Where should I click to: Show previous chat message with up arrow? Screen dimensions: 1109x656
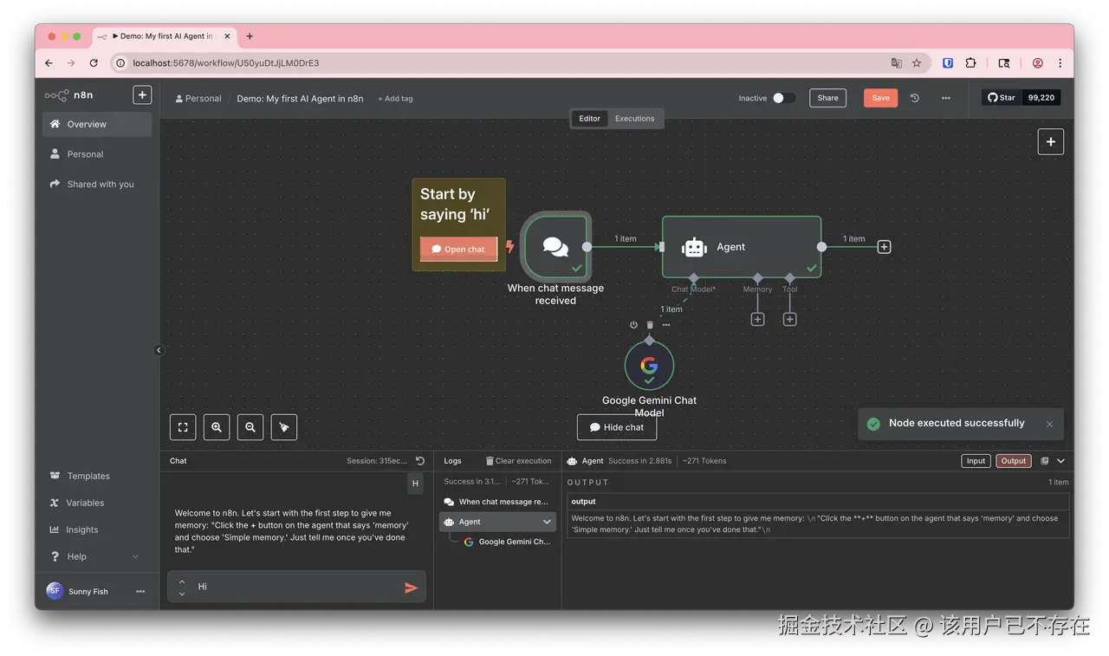[182, 581]
